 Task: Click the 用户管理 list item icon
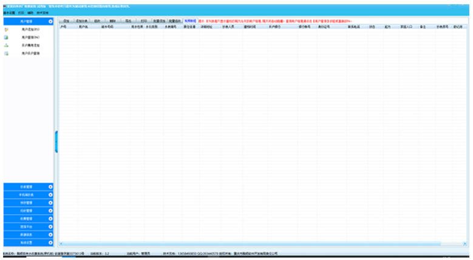pyautogui.click(x=6, y=38)
